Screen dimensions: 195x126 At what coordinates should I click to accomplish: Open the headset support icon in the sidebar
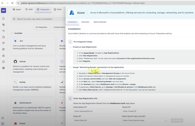[3, 118]
